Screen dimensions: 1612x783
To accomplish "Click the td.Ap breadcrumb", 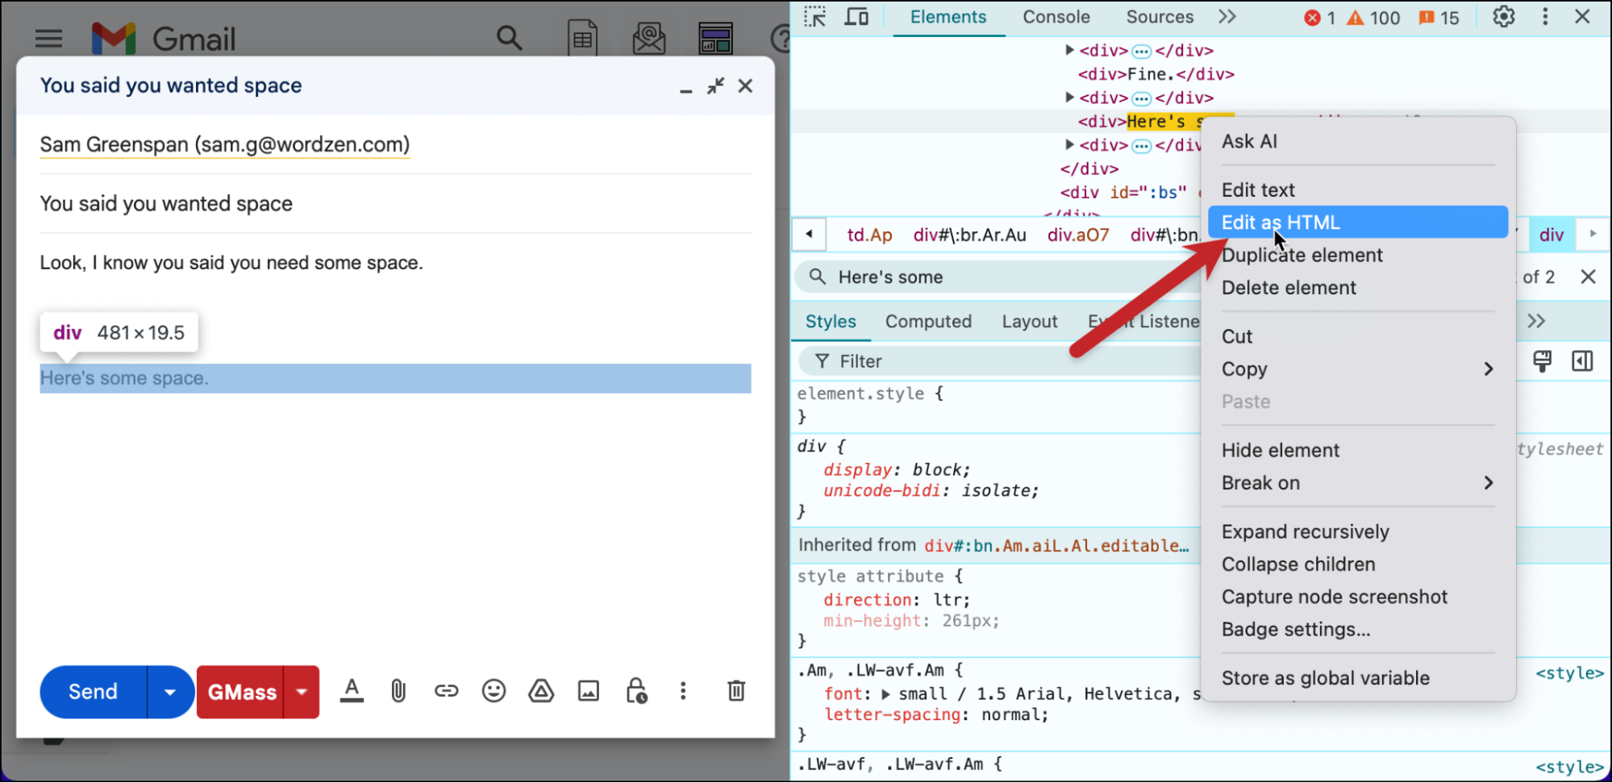I will (x=869, y=235).
